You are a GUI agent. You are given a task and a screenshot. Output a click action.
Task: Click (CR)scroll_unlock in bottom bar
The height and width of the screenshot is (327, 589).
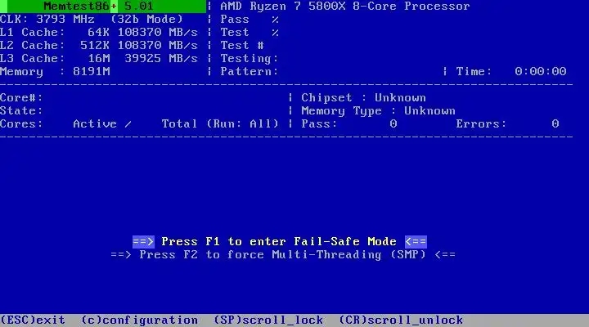click(x=401, y=320)
